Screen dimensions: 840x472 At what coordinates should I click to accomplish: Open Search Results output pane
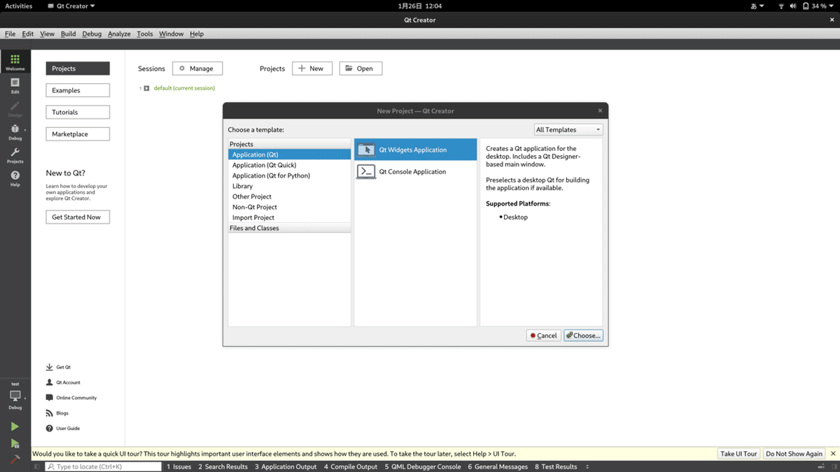223,466
